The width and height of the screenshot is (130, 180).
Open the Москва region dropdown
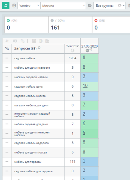click(63, 5)
